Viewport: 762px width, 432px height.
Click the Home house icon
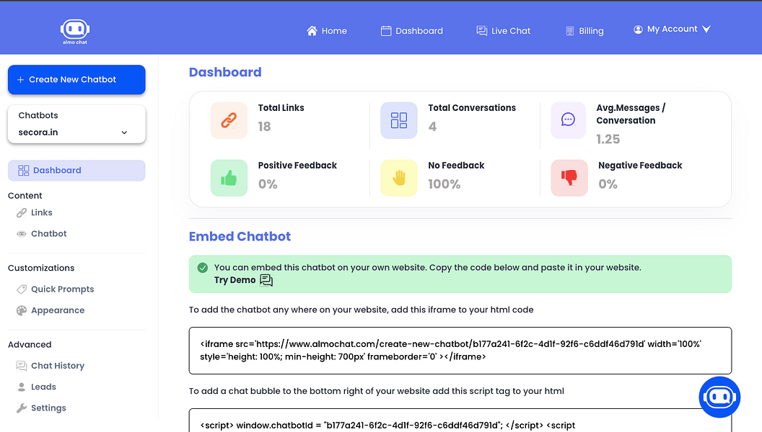point(312,30)
